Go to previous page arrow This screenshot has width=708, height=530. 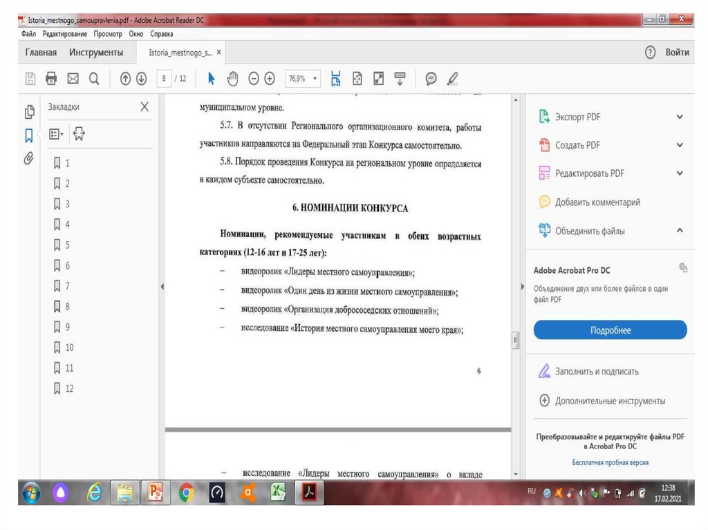point(125,79)
